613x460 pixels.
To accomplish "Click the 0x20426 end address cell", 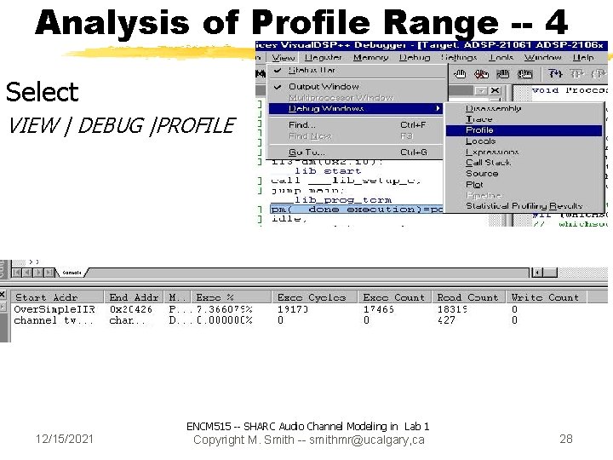I will pyautogui.click(x=130, y=309).
